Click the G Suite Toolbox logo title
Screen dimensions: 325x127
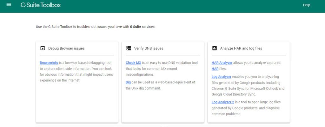tap(41, 5)
